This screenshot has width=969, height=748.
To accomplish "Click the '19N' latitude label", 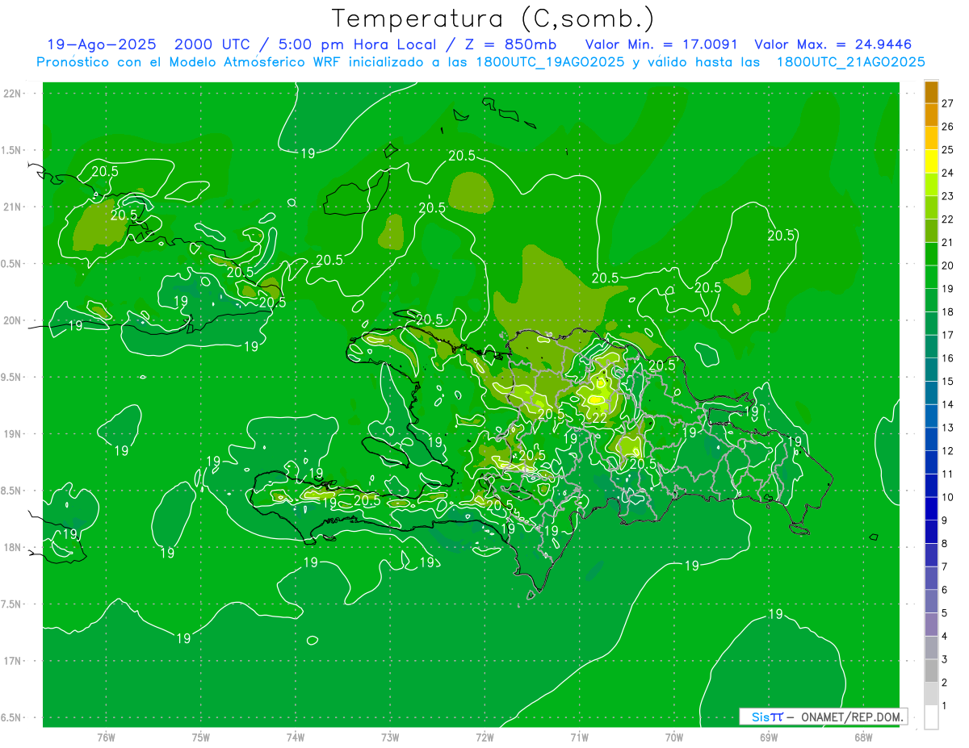I will point(12,433).
